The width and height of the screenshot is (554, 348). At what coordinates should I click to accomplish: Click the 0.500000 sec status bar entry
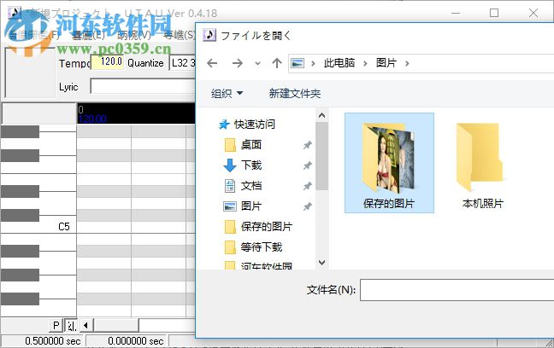click(53, 341)
